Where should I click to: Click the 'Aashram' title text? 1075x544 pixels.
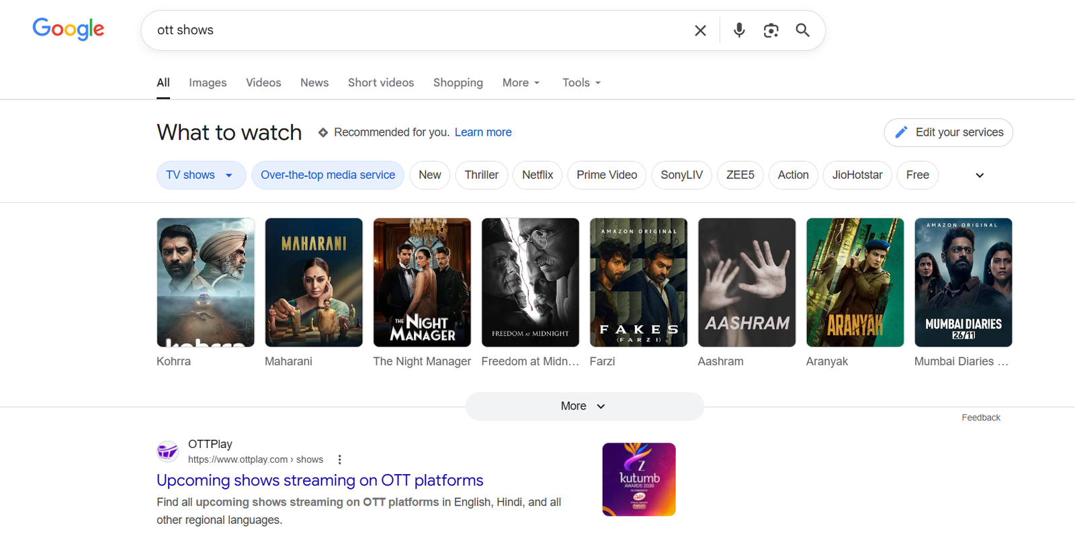pyautogui.click(x=720, y=361)
